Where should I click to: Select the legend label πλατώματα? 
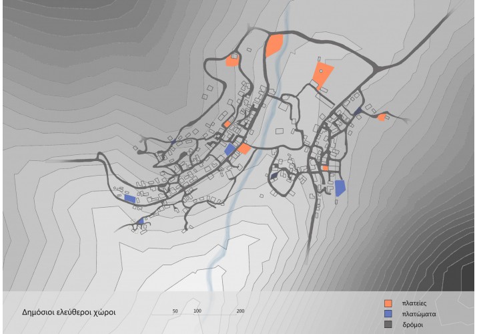(419, 314)
